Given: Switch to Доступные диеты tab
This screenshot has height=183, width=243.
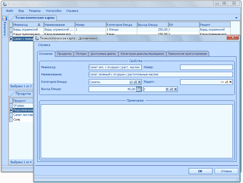Looking at the screenshot, I should pos(103,54).
